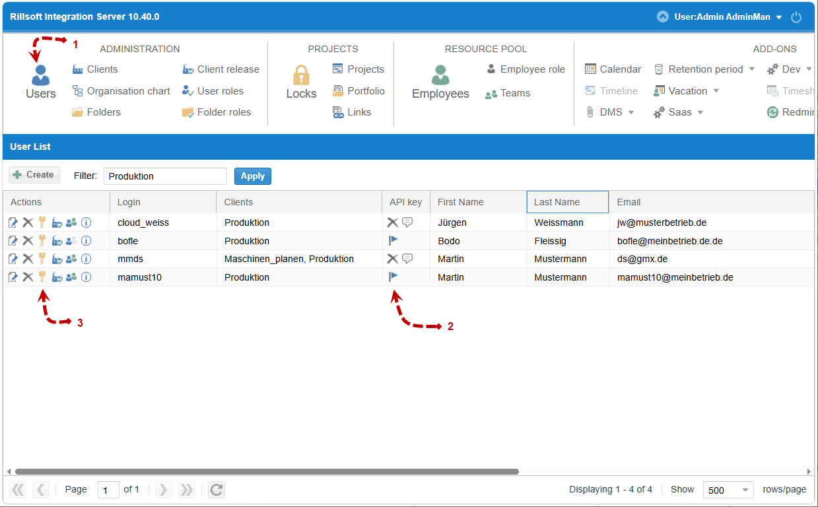The height and width of the screenshot is (507, 818).
Task: Open User roles
Action: click(x=213, y=91)
